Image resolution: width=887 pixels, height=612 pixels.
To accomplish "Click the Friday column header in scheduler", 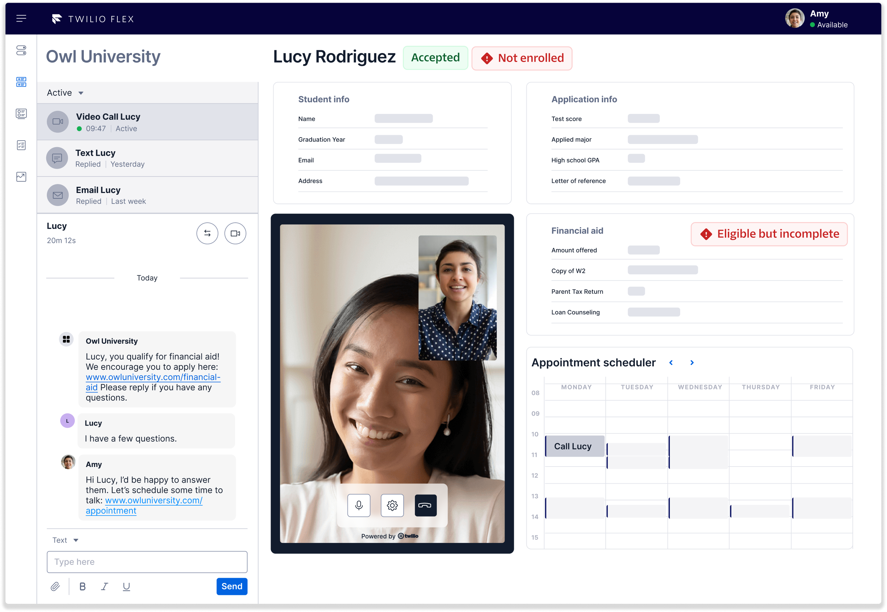I will [823, 387].
